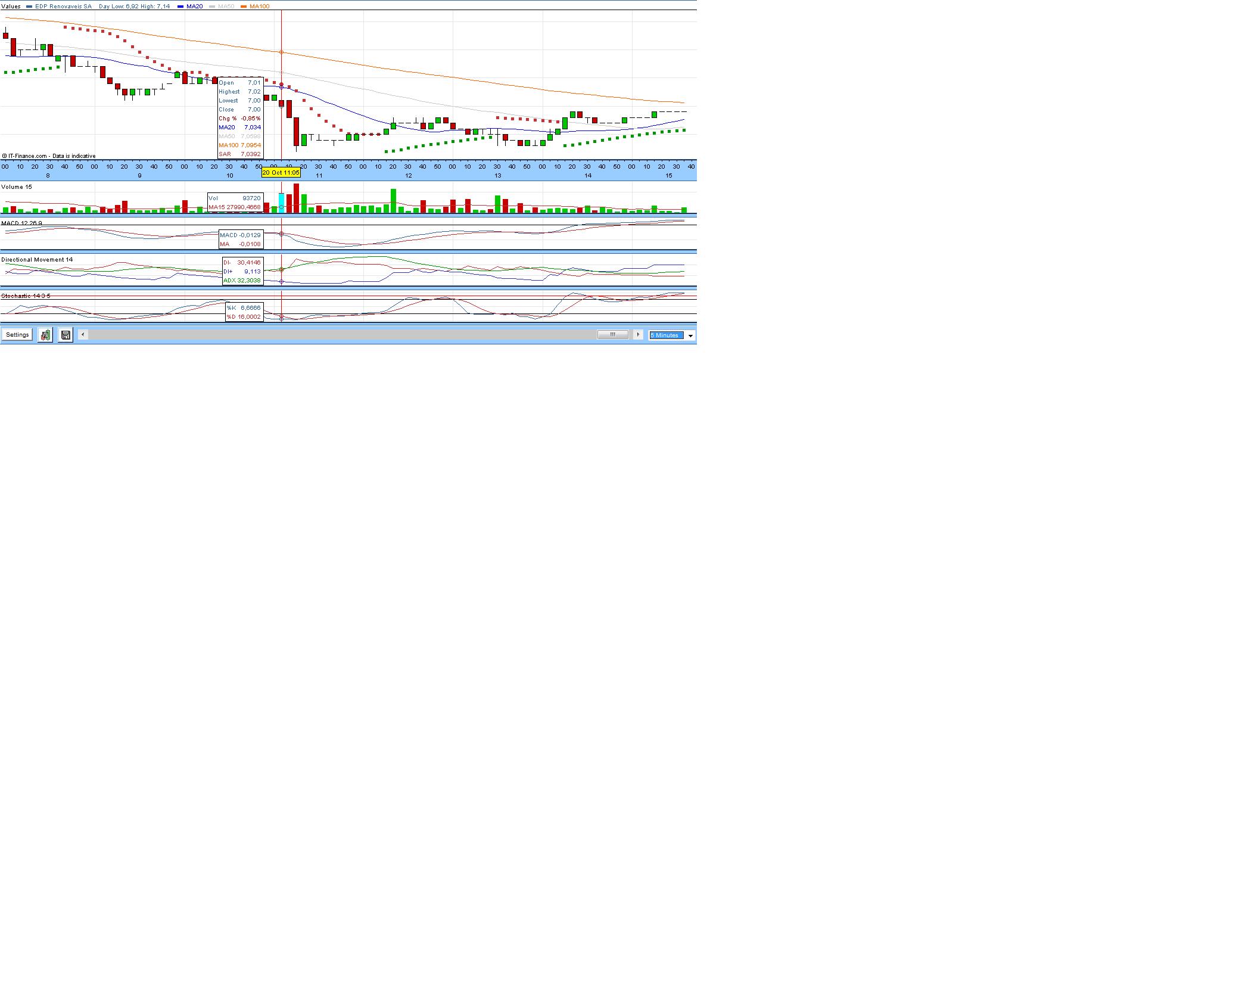
Task: Click the yellow 20 Oct 11:05 time marker
Action: [281, 173]
